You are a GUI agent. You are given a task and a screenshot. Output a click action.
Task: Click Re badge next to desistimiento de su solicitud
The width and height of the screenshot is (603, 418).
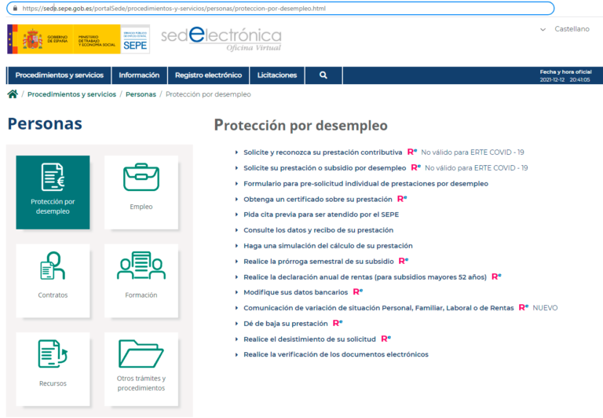(386, 339)
